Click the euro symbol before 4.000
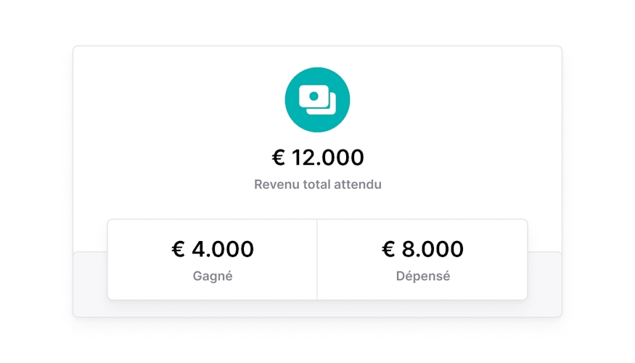The height and width of the screenshot is (363, 635). 178,249
